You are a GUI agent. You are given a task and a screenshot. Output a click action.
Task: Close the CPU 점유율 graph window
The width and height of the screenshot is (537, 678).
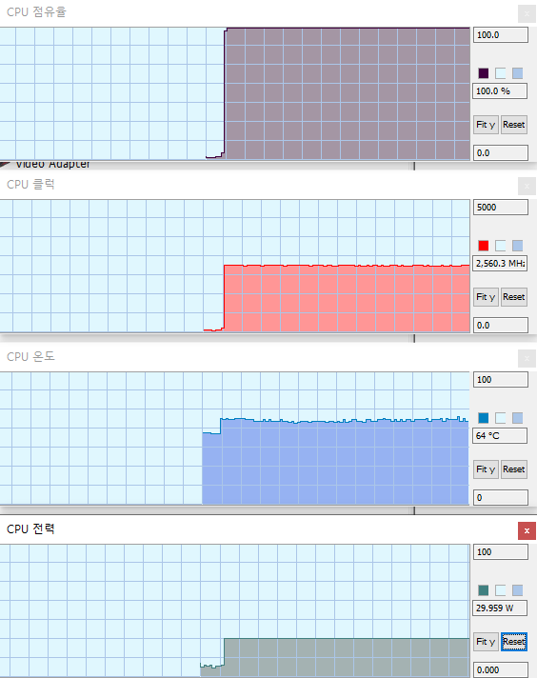[x=527, y=13]
